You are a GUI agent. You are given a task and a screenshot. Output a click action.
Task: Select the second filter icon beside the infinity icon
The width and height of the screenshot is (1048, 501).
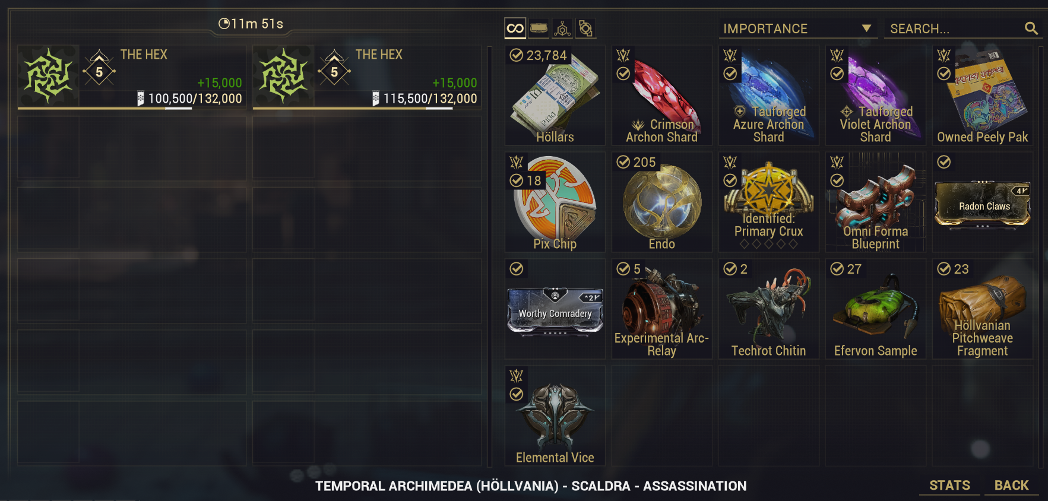[x=539, y=28]
